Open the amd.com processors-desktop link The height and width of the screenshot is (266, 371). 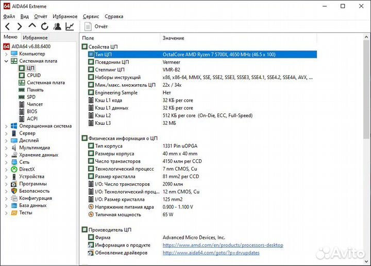[x=223, y=245]
